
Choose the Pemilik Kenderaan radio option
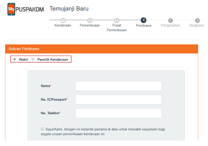(33, 59)
